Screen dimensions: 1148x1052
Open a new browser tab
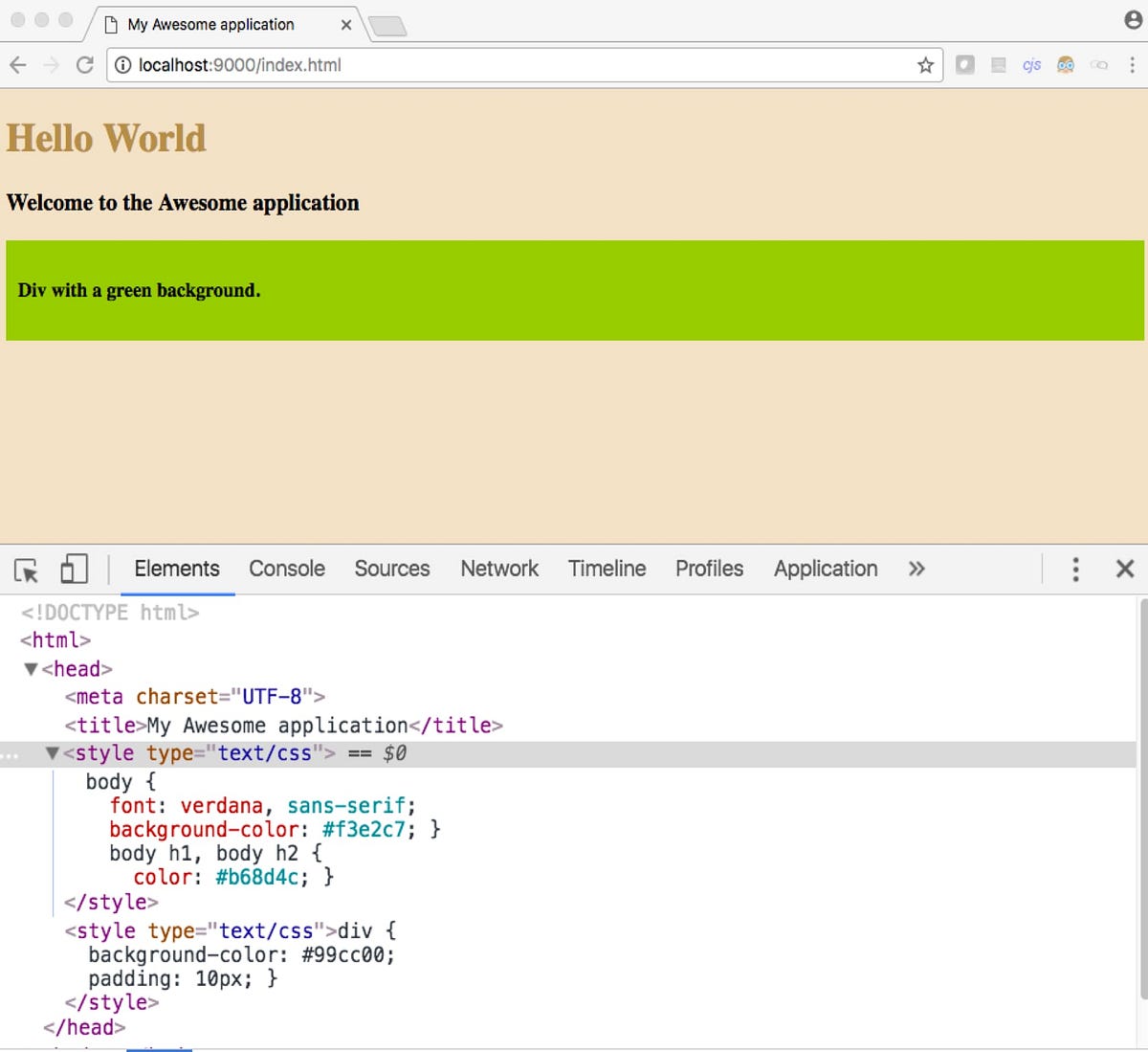coord(387,26)
